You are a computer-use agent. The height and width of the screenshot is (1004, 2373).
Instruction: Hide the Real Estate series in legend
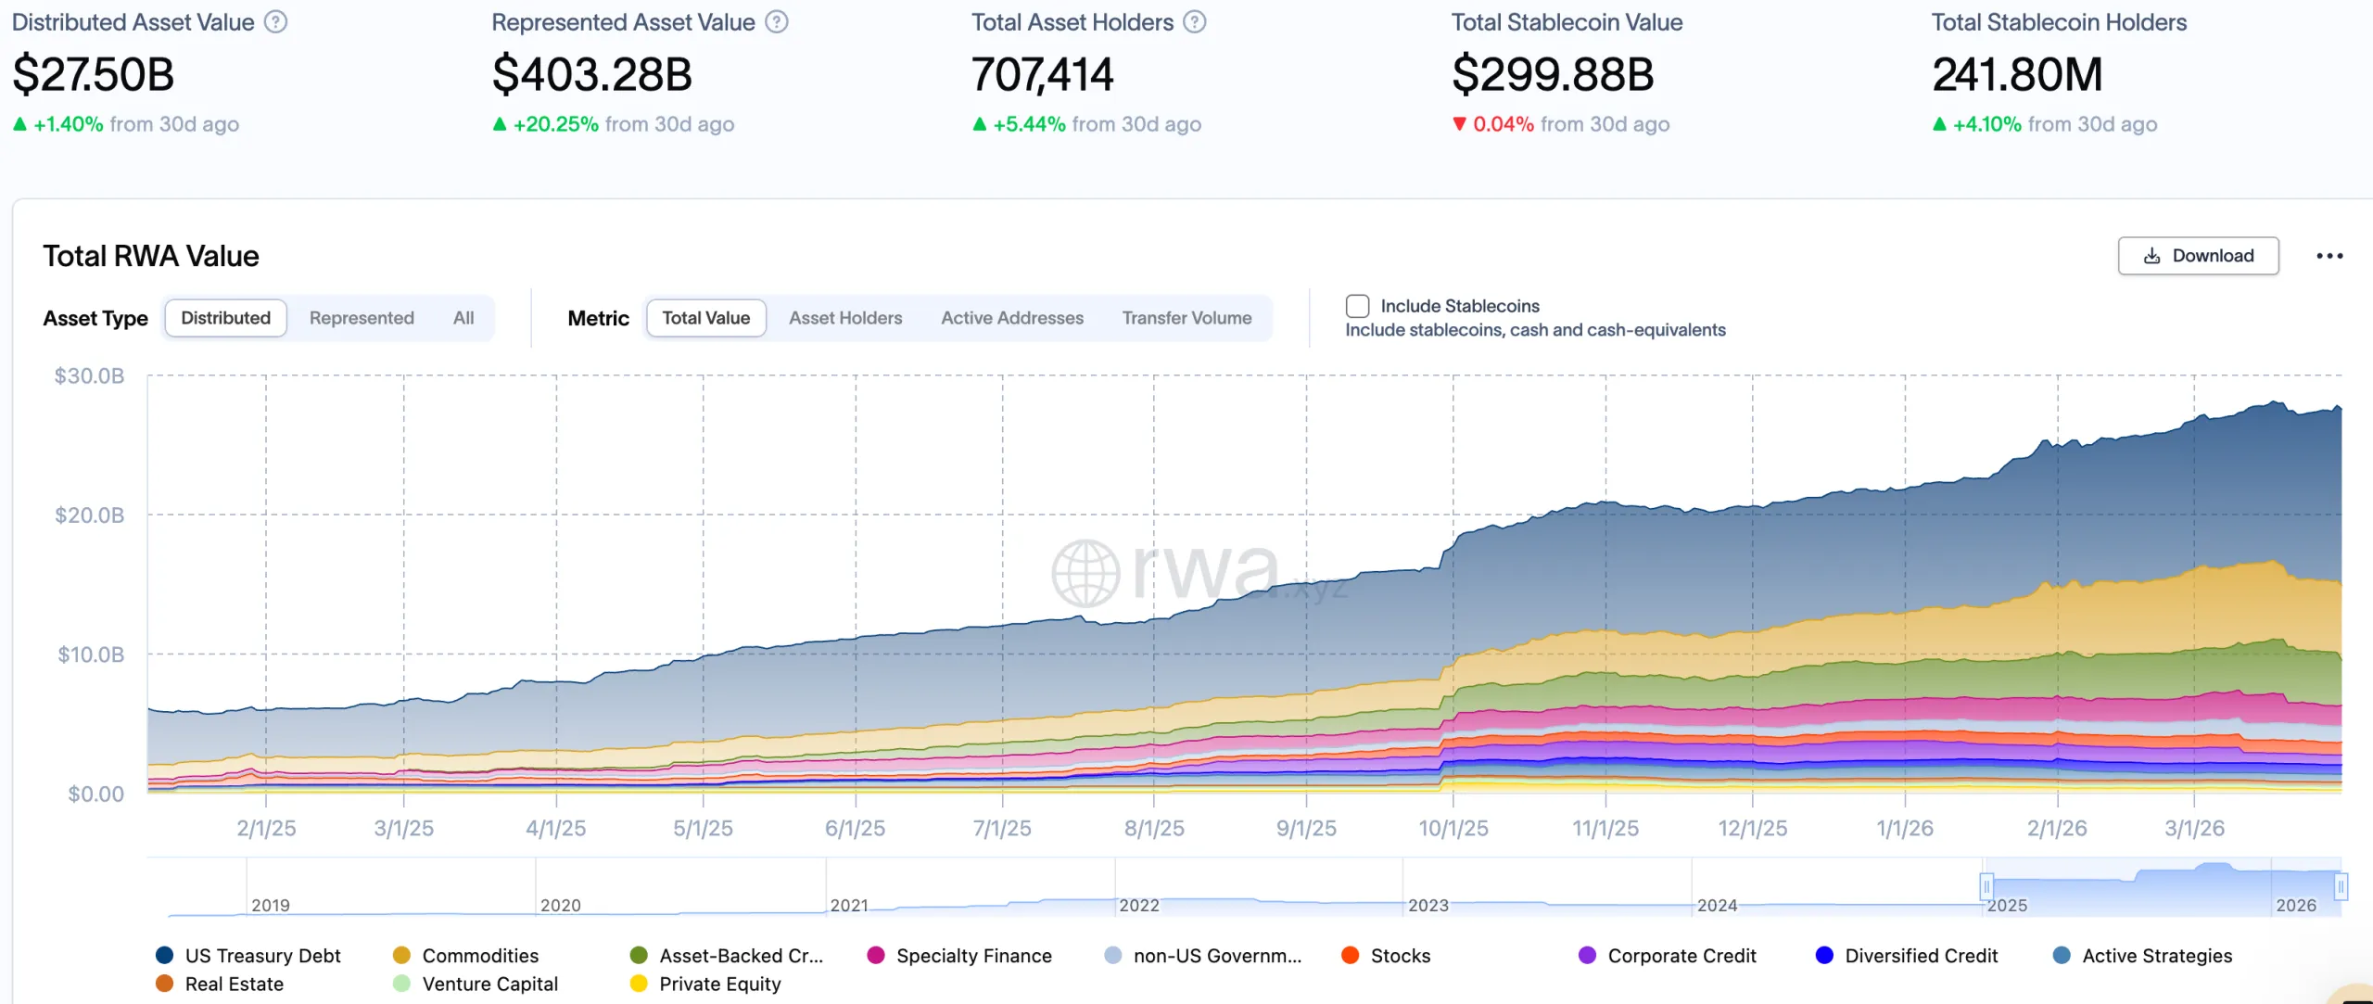point(165,983)
